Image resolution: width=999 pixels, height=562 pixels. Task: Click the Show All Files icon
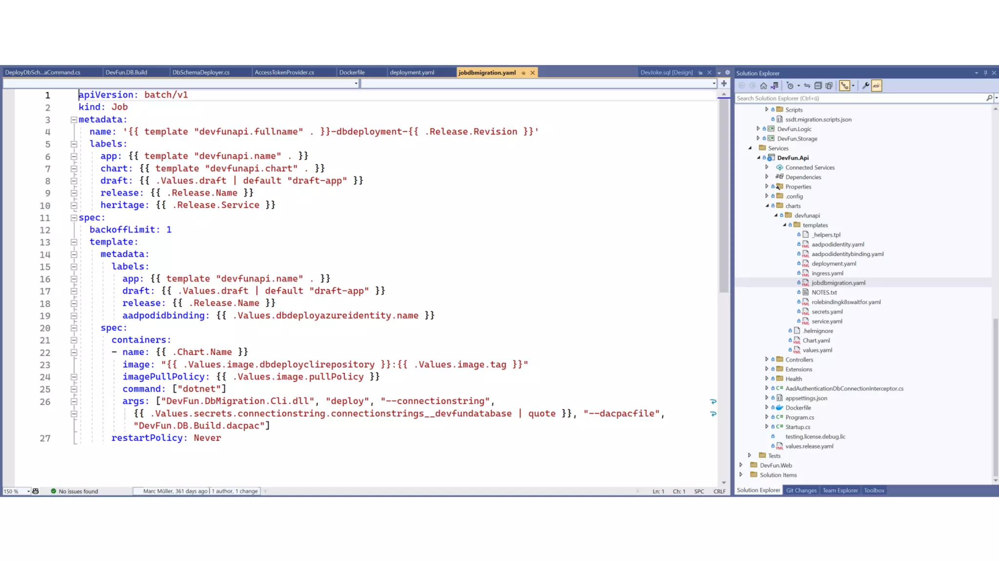tap(829, 86)
